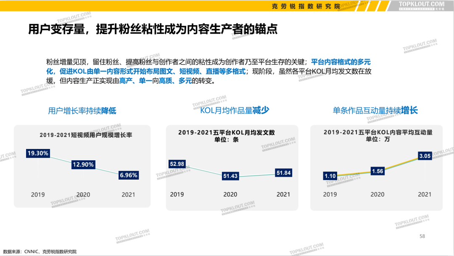
Task: Click page number 58
Action: pos(422,236)
